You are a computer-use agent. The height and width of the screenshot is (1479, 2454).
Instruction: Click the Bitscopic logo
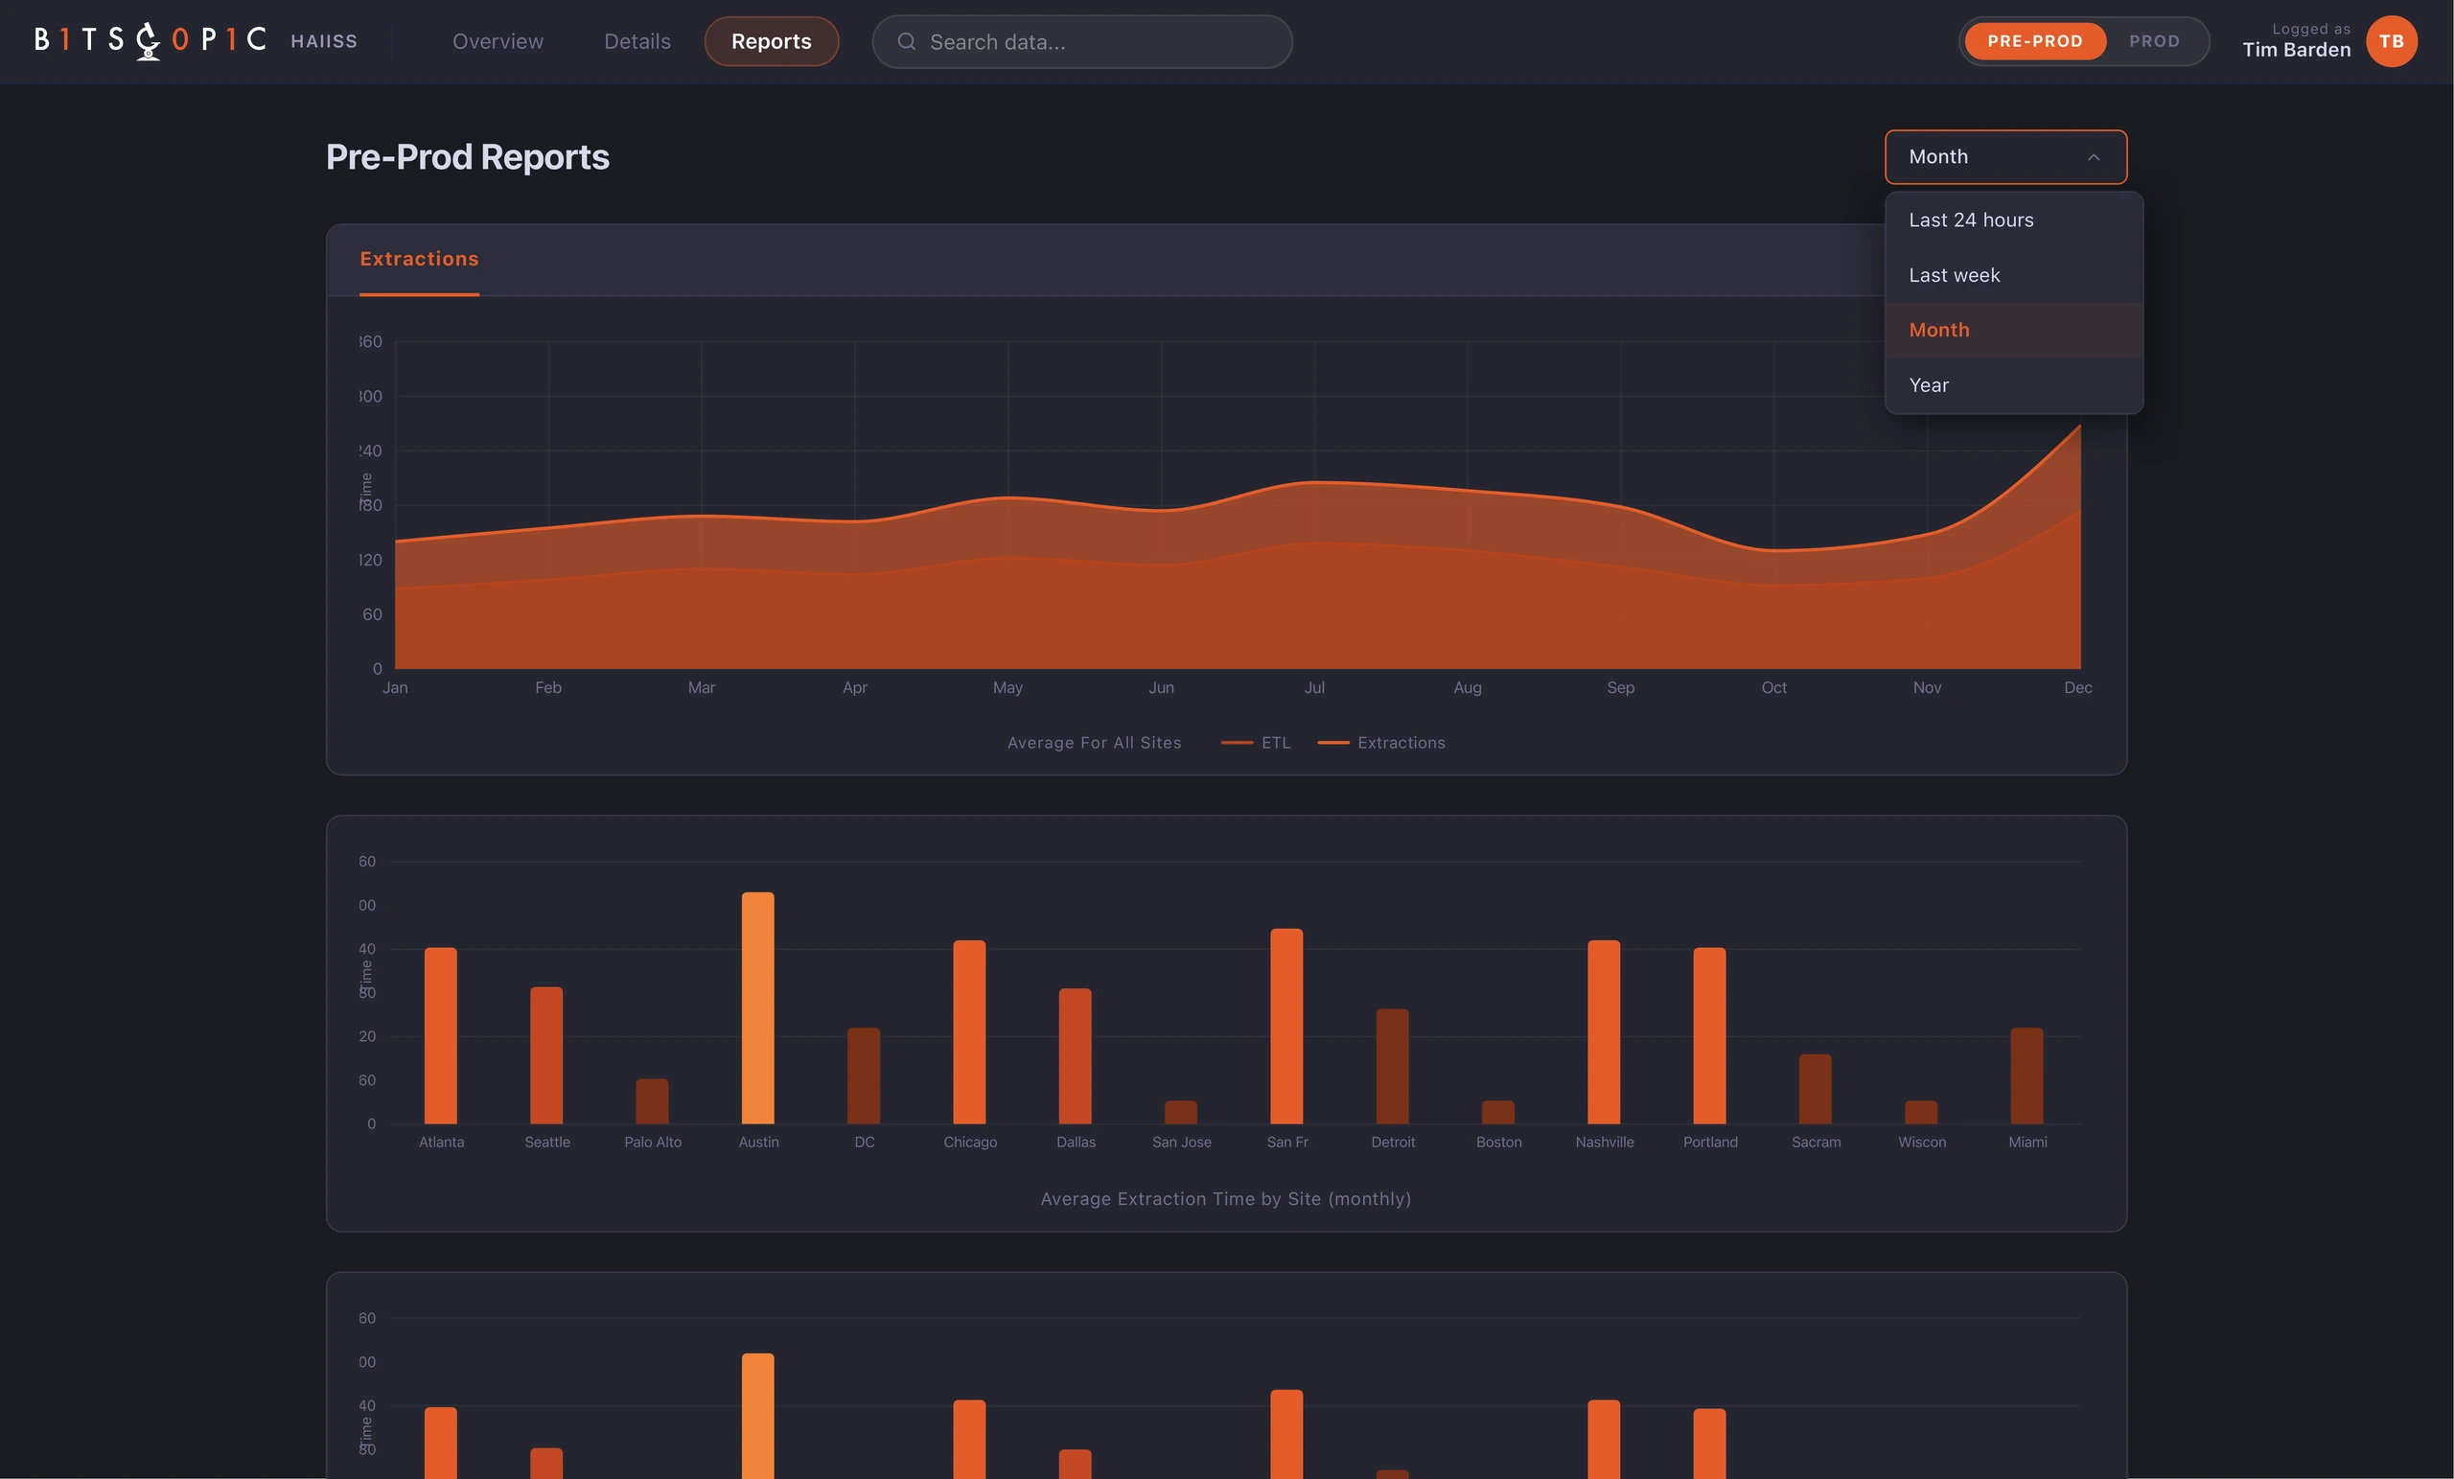(x=150, y=41)
